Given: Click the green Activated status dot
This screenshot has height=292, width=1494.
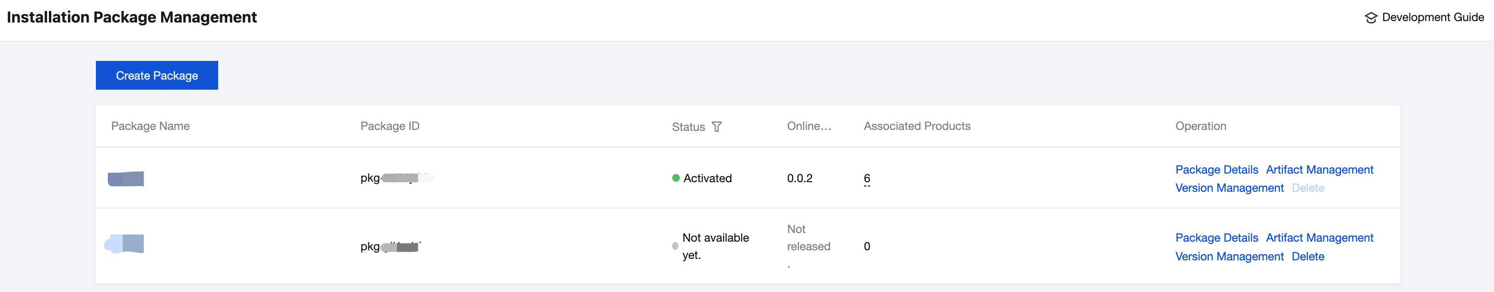Looking at the screenshot, I should [x=676, y=178].
